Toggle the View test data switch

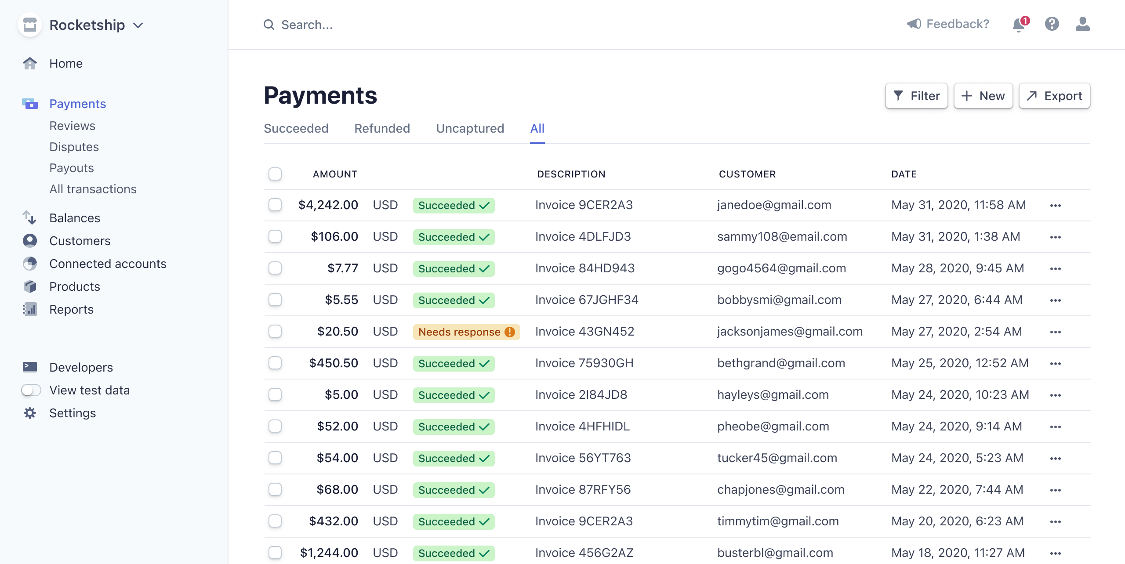29,389
